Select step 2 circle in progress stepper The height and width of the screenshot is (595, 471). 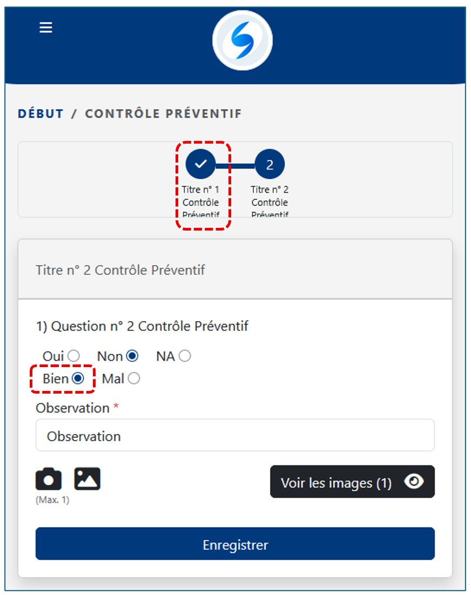click(270, 164)
